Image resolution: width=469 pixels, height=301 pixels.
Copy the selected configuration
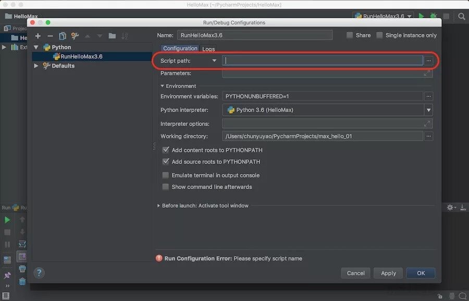(x=63, y=36)
